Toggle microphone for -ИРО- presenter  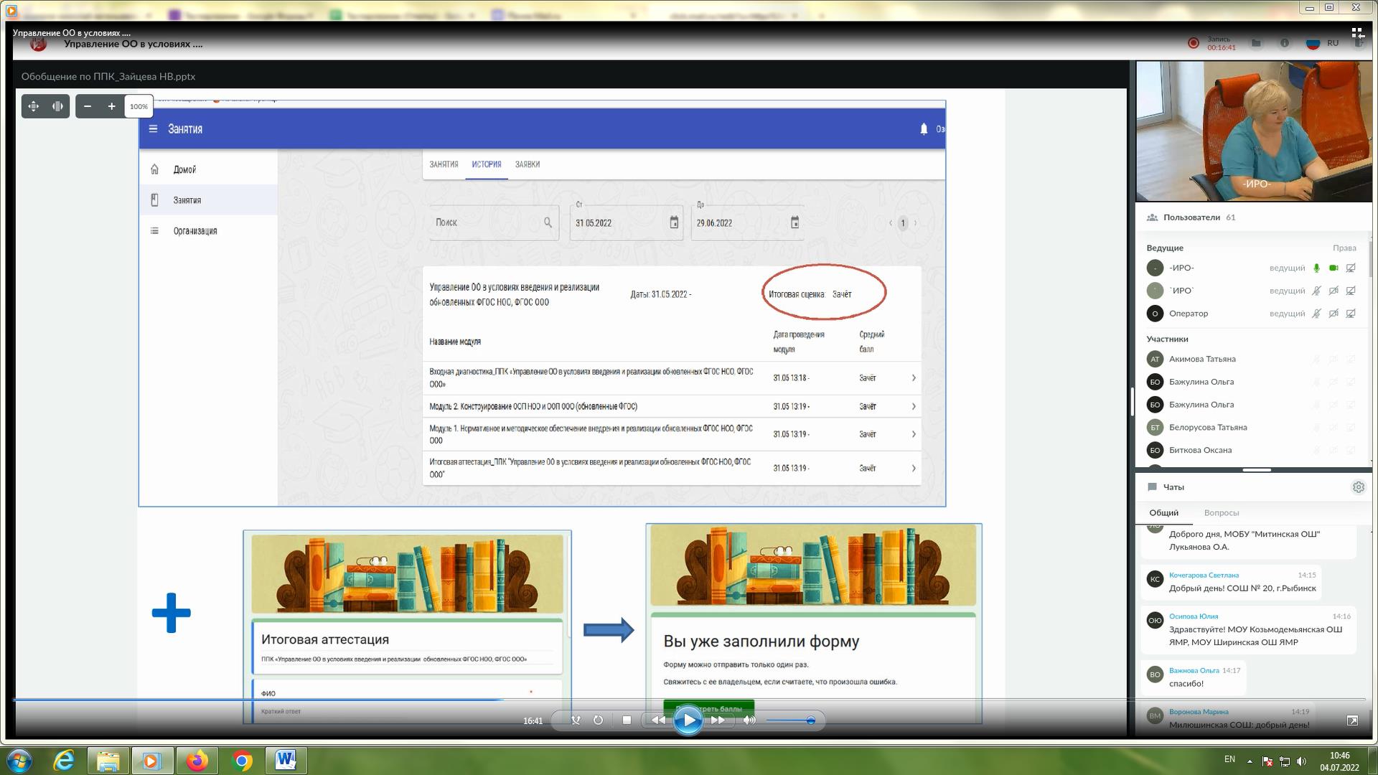pos(1316,268)
